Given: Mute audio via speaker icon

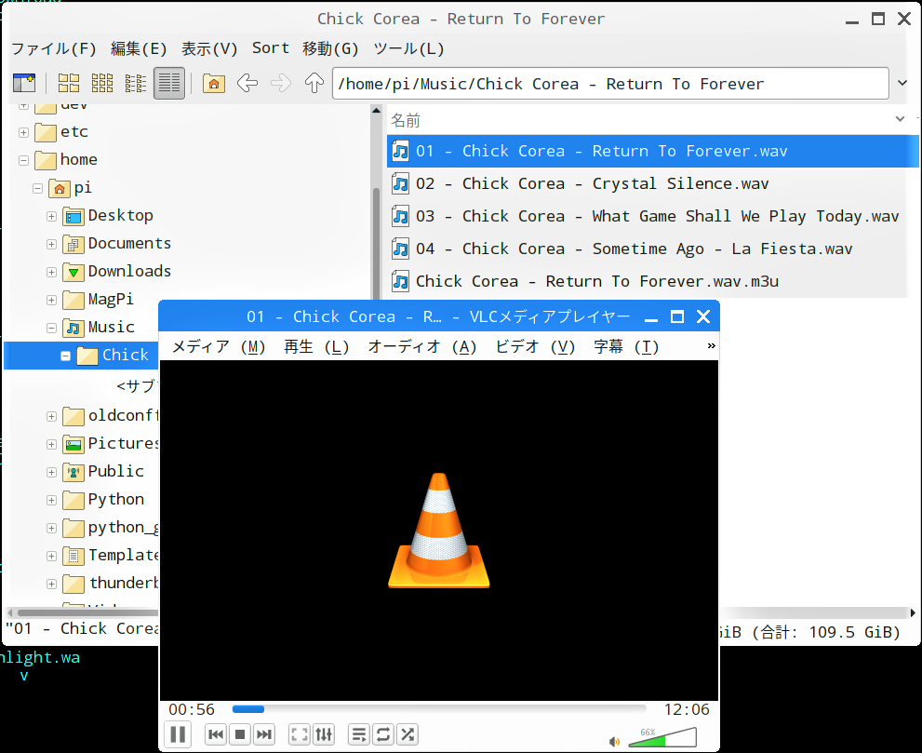Looking at the screenshot, I should click(614, 741).
